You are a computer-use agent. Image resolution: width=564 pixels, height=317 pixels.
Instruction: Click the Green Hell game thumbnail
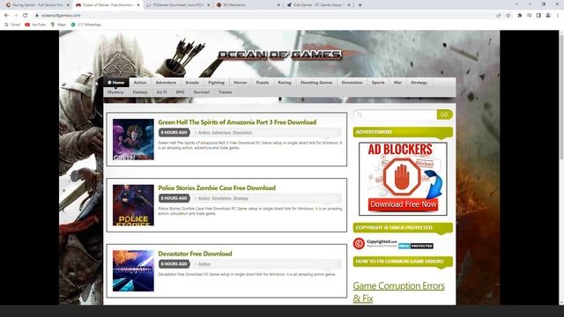tap(133, 139)
